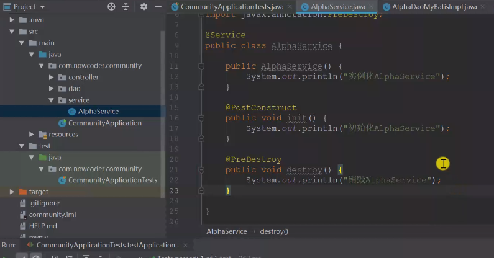This screenshot has width=494, height=258.
Task: Click AlphaService in the breadcrumb bar
Action: (x=227, y=231)
